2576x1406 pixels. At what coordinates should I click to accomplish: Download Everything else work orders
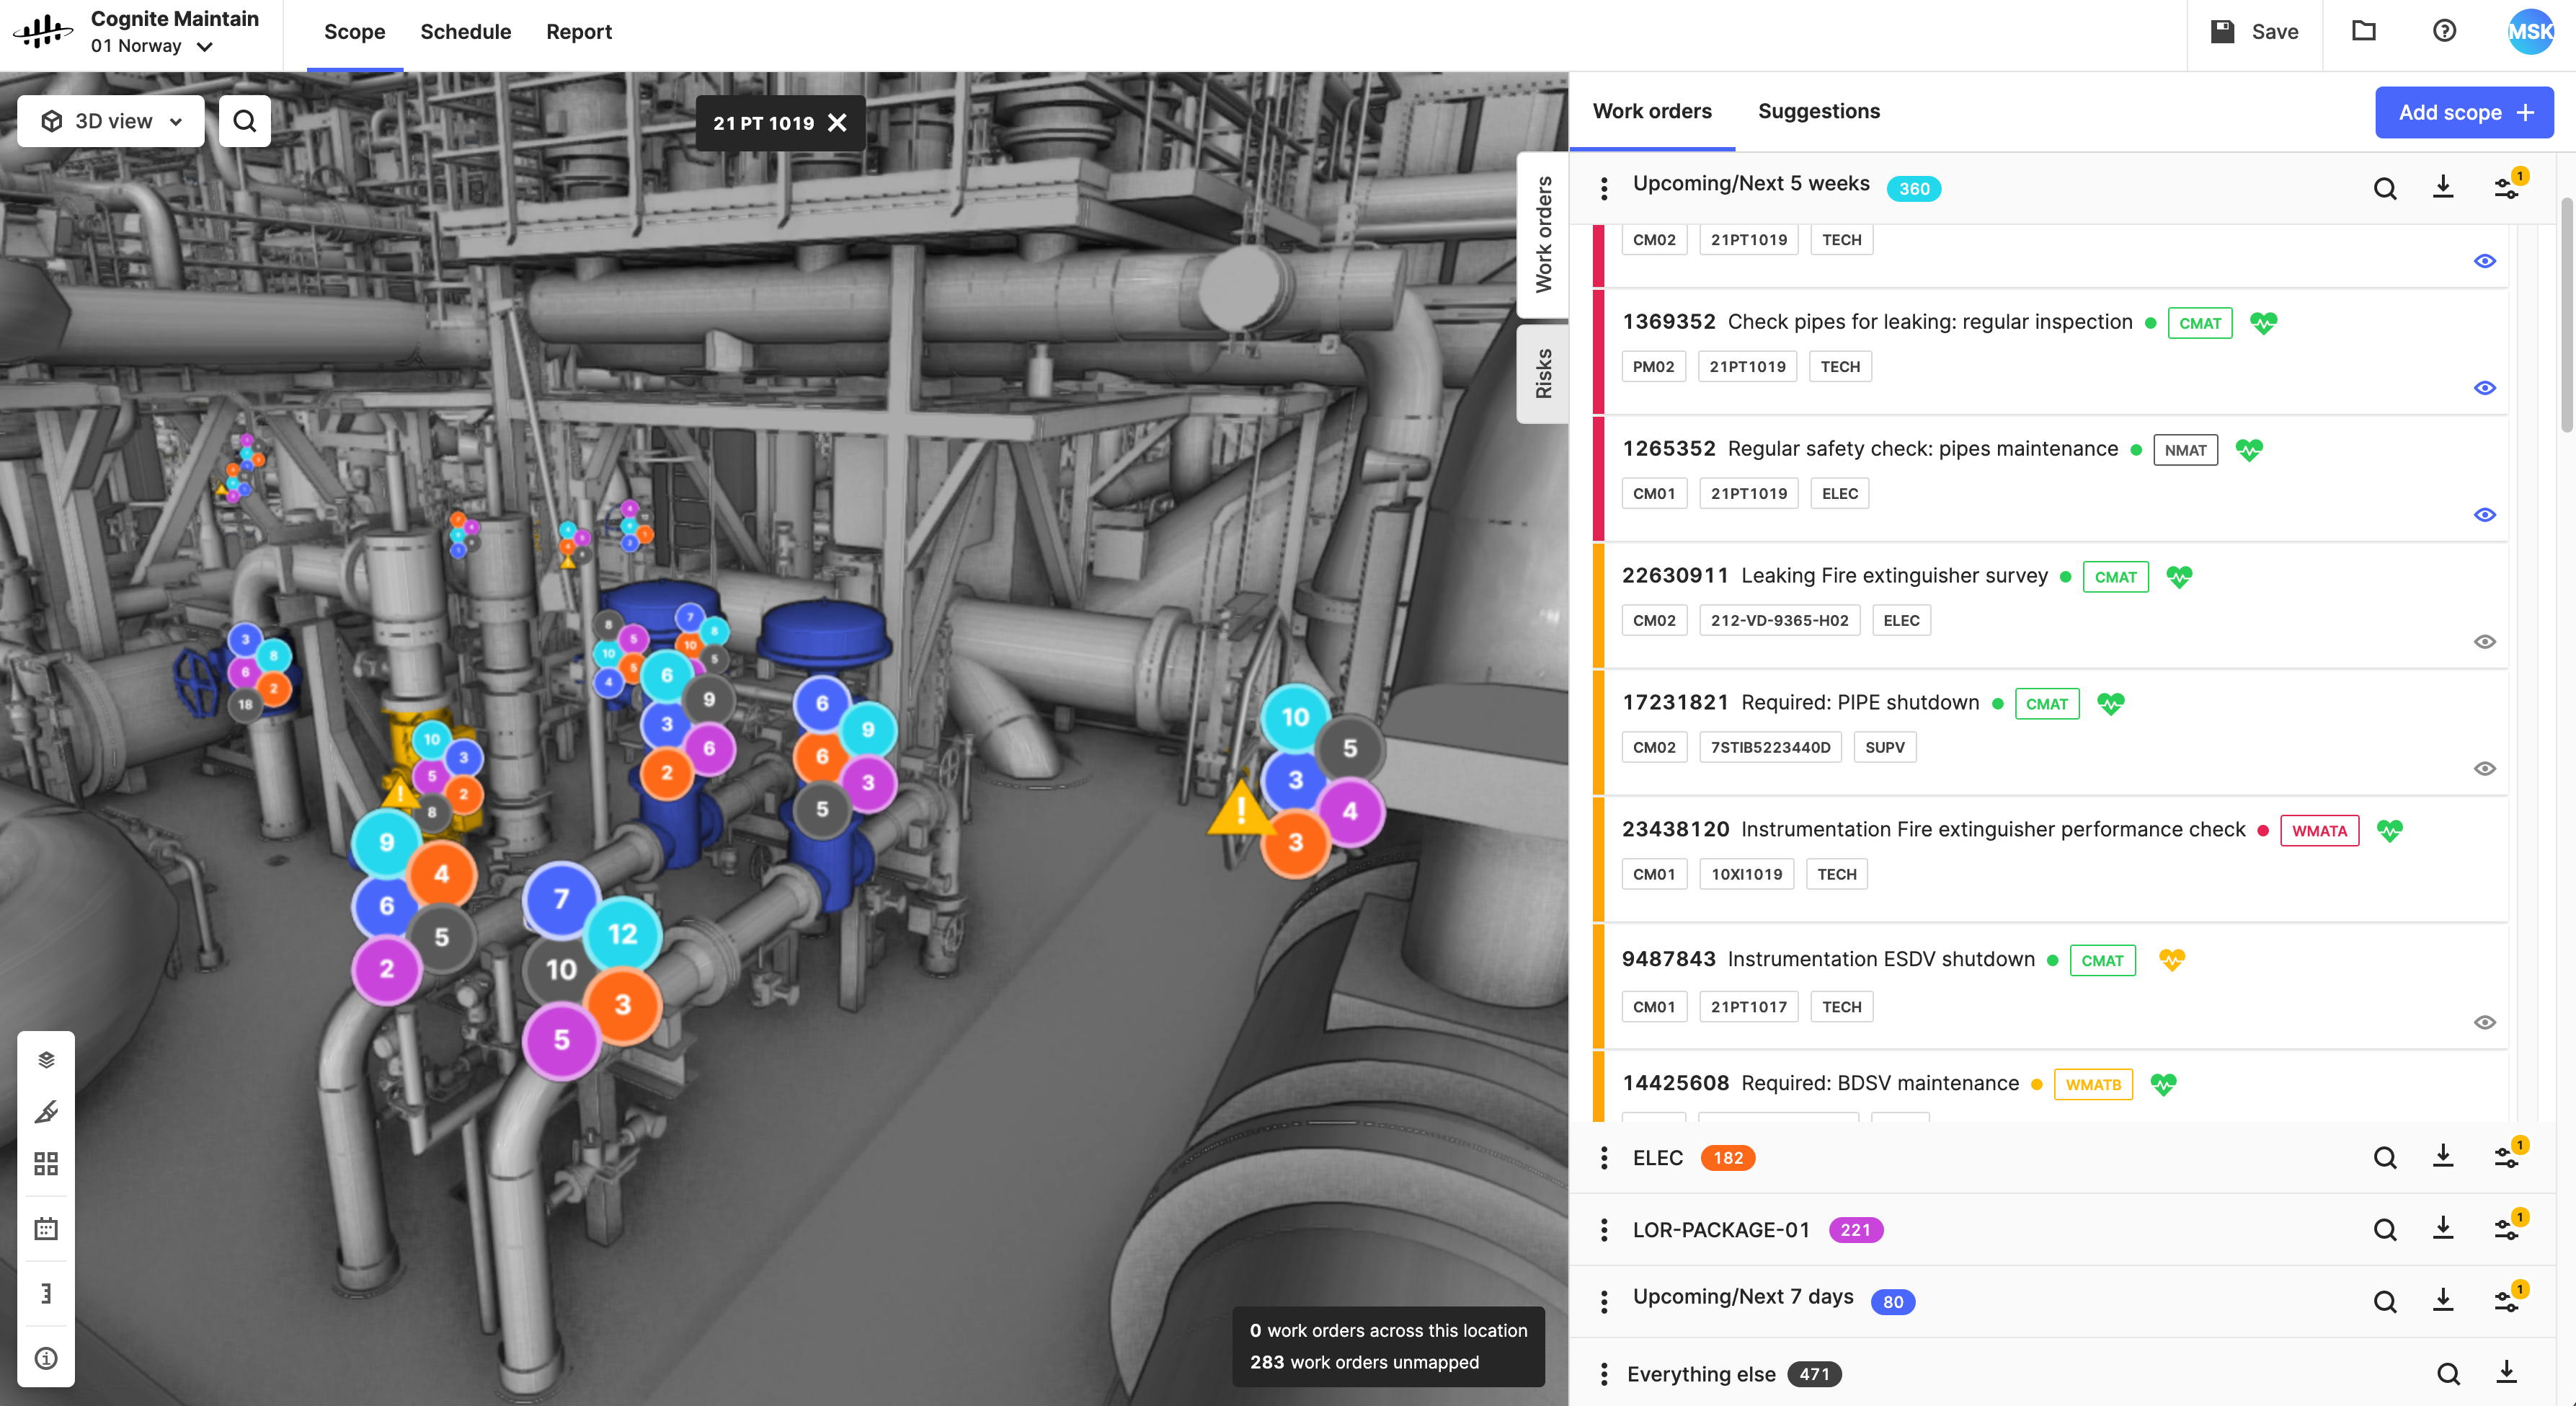click(x=2506, y=1373)
